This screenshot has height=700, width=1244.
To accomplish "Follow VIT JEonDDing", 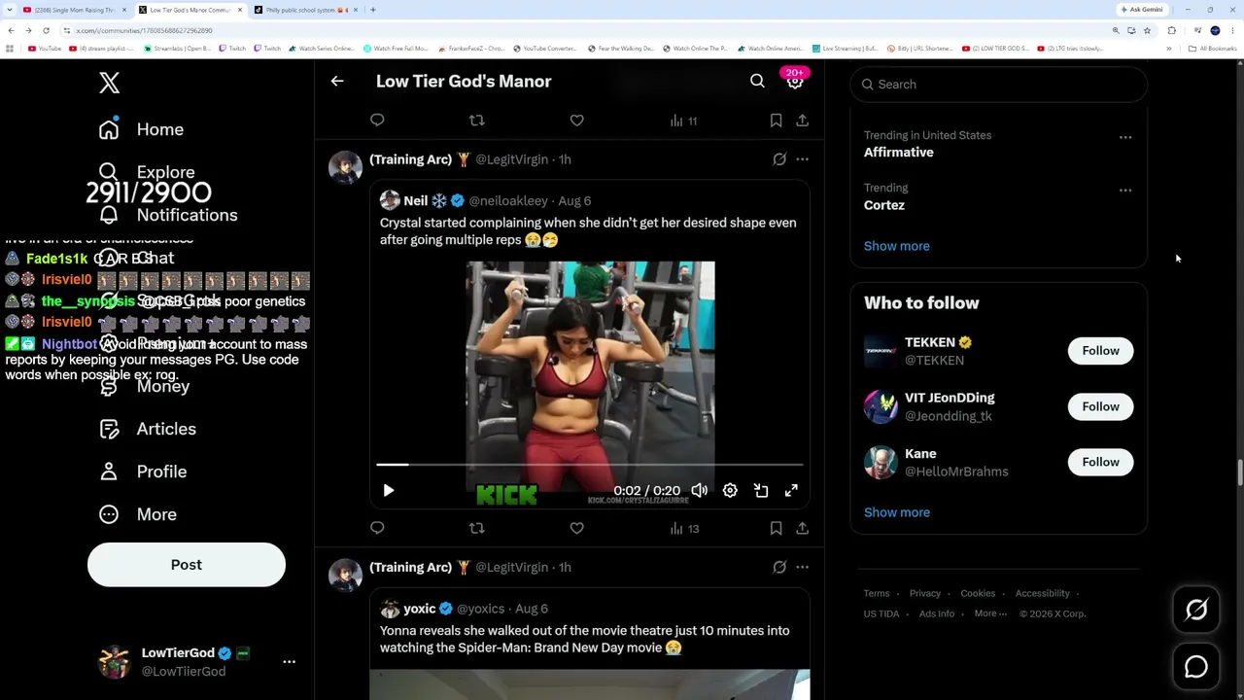I will click(x=1100, y=406).
